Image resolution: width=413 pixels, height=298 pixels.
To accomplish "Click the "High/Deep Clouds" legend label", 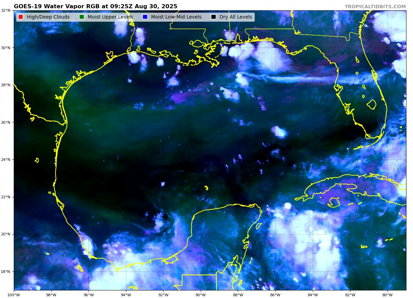I will 48,17.
